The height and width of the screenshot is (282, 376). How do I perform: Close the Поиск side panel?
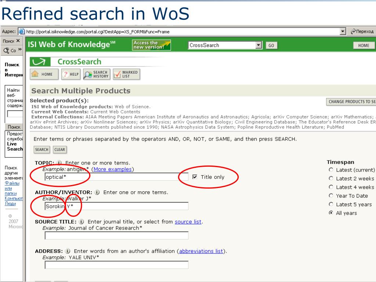click(x=18, y=41)
